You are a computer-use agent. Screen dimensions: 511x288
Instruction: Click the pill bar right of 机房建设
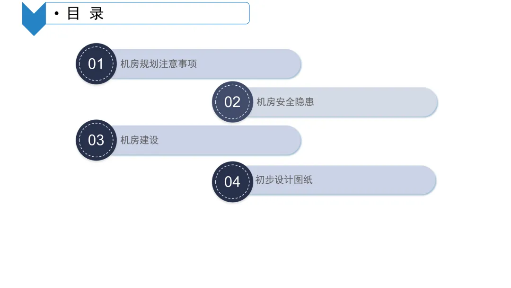point(230,140)
